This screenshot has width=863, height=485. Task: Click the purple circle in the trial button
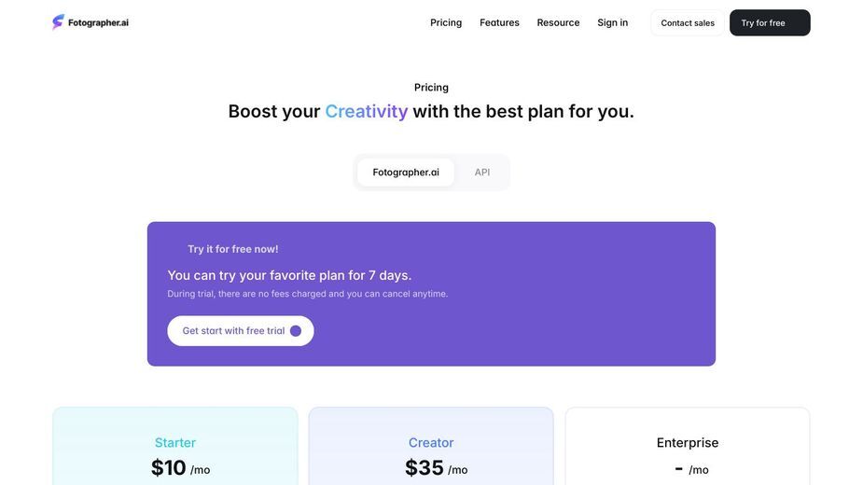tap(296, 331)
